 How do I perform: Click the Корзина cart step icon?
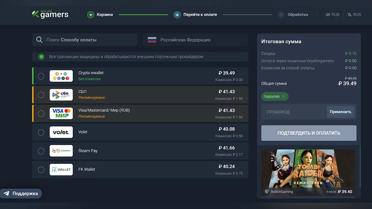[x=91, y=15]
